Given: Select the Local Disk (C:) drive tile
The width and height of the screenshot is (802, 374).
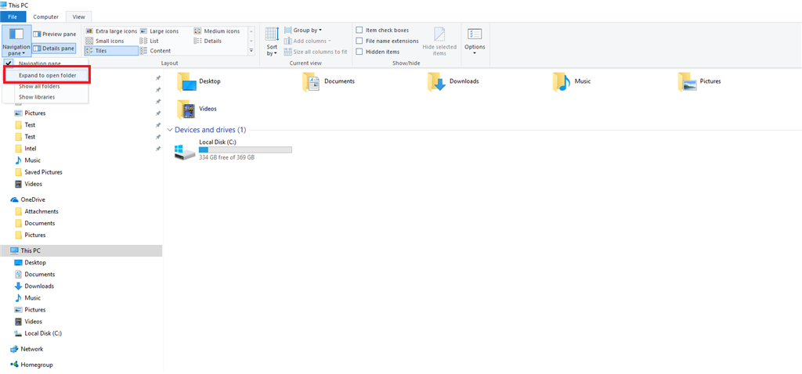Looking at the screenshot, I should [x=233, y=149].
